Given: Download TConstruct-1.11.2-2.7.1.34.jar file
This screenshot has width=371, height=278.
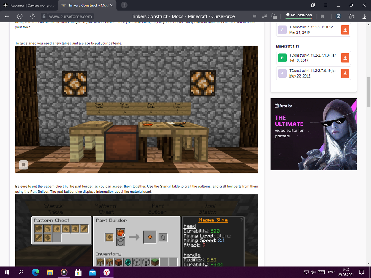Looking at the screenshot, I should point(345,58).
